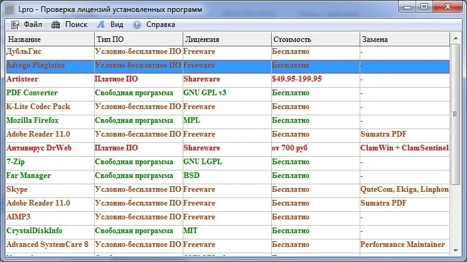Click Бесплатно in the AIMP3 row

pos(291,217)
